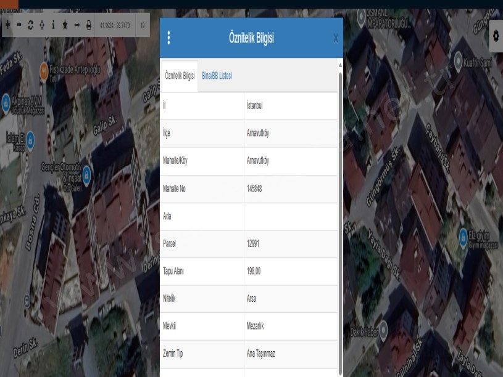Activate the info query tool
Image resolution: width=503 pixels, height=377 pixels.
tap(53, 25)
